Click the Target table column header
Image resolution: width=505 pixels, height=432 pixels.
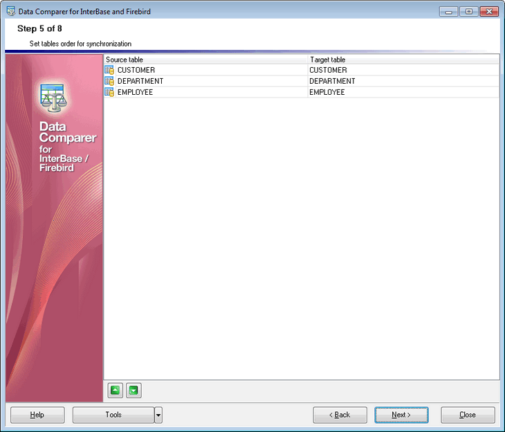coord(403,60)
